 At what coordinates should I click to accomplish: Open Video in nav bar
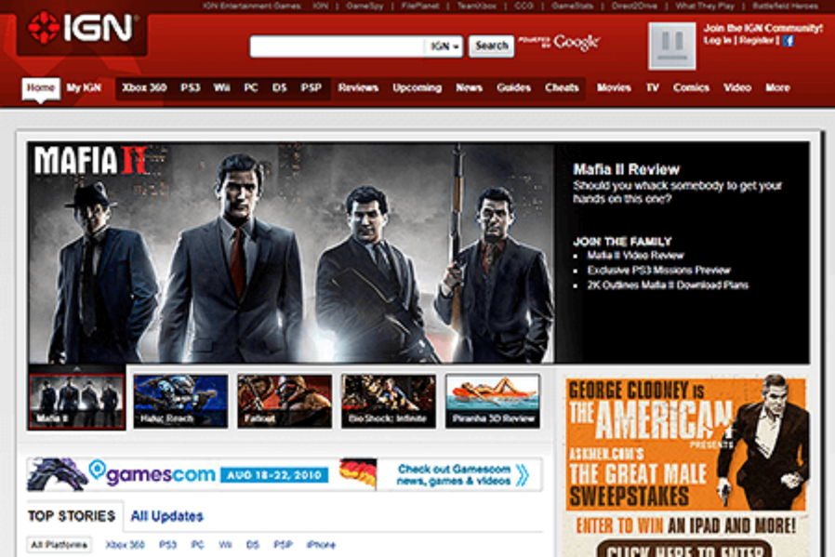point(737,87)
